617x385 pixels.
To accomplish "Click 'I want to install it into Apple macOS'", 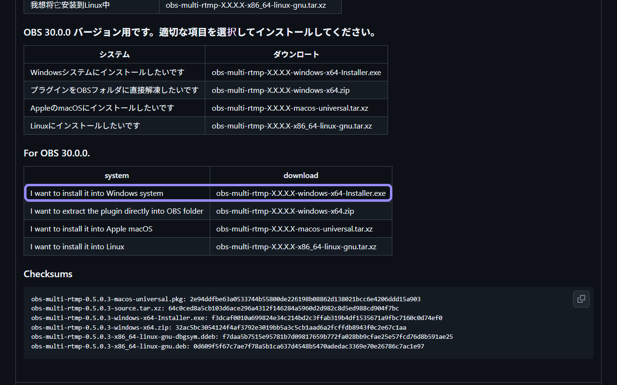I will tap(117, 229).
